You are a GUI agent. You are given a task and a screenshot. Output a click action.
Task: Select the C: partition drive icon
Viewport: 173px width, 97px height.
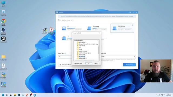click(64, 28)
